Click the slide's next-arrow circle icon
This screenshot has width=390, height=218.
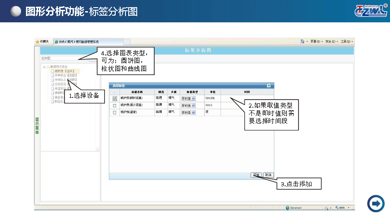pos(376,204)
